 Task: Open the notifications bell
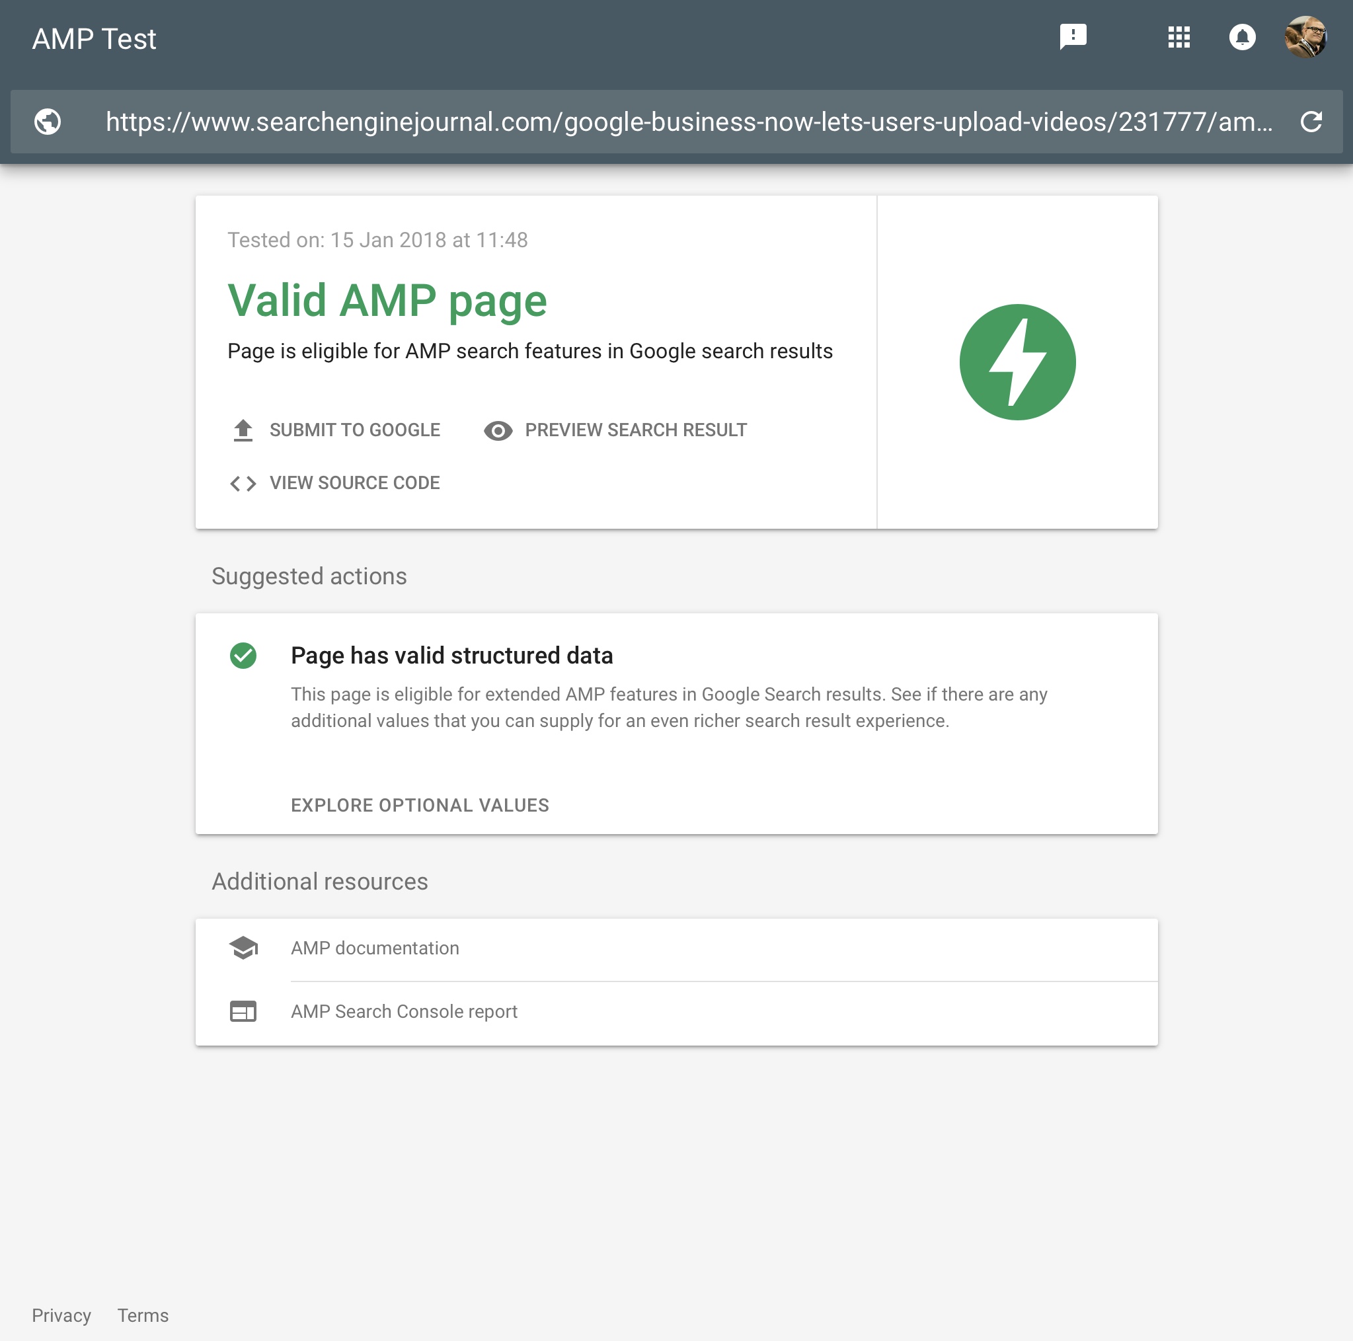(x=1242, y=37)
